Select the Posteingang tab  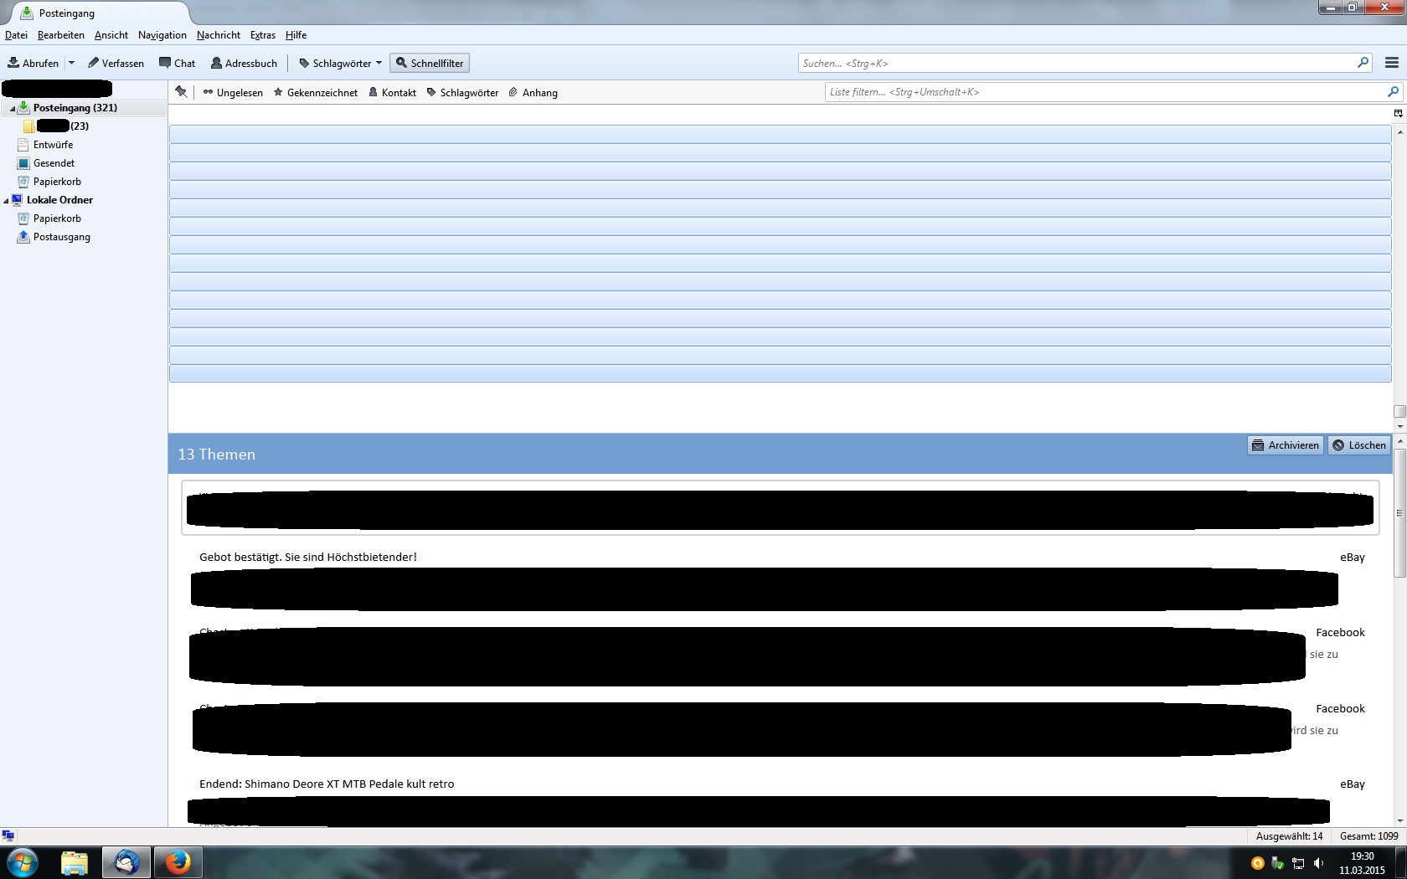tap(100, 13)
